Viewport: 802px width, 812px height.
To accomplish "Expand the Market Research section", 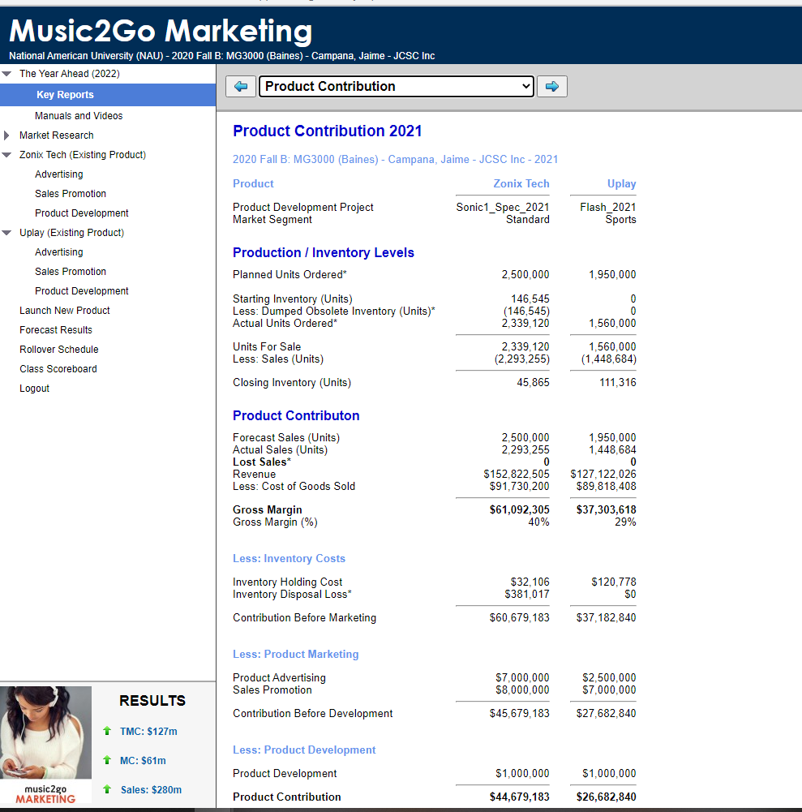I will [6, 135].
